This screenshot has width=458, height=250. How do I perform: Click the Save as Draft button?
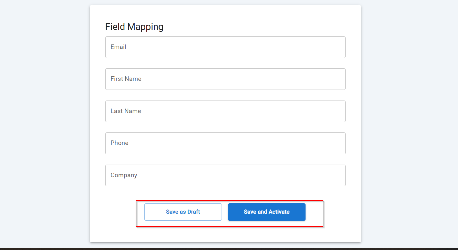(x=183, y=212)
